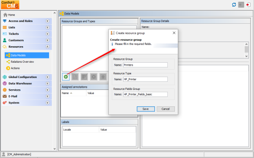Image resolution: width=254 pixels, height=158 pixels.
Task: Click the Home icon in the sidebar
Action: click(6, 15)
